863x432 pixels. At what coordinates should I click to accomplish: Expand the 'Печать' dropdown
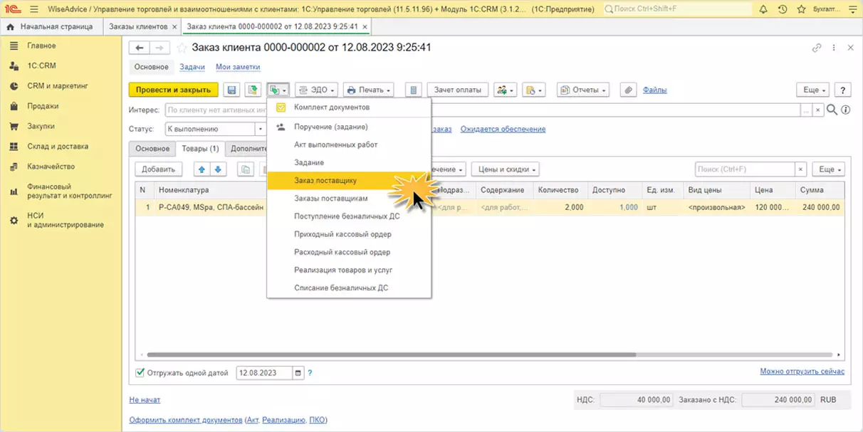point(368,90)
